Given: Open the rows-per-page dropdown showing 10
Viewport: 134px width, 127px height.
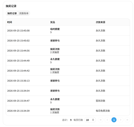Looking at the screenshot, I should coord(90,120).
